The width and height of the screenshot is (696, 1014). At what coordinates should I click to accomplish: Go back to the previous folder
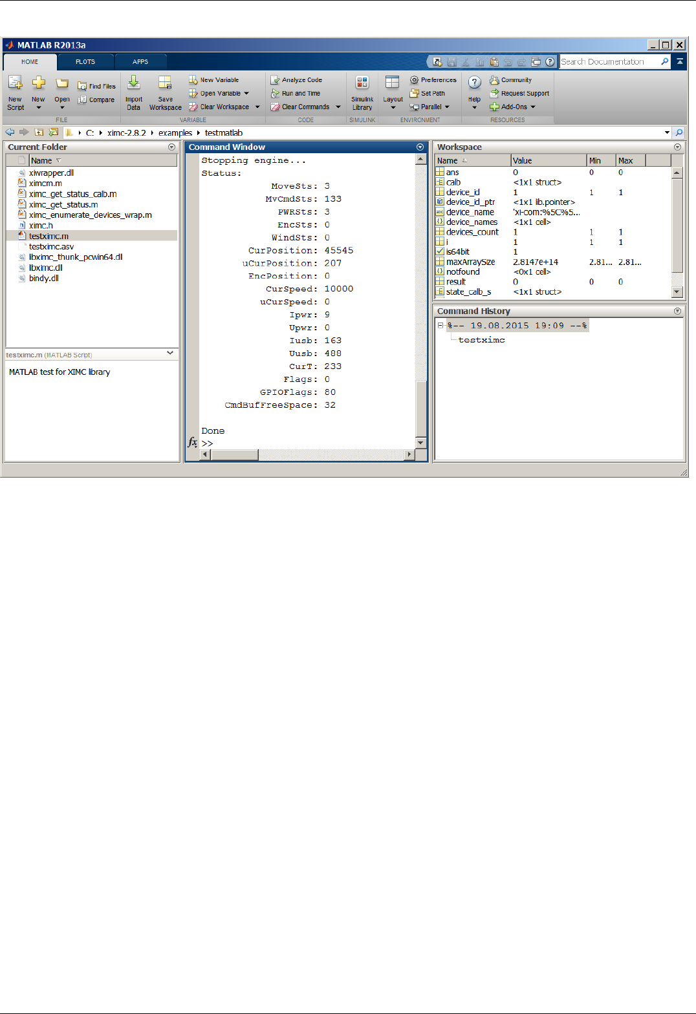click(10, 132)
